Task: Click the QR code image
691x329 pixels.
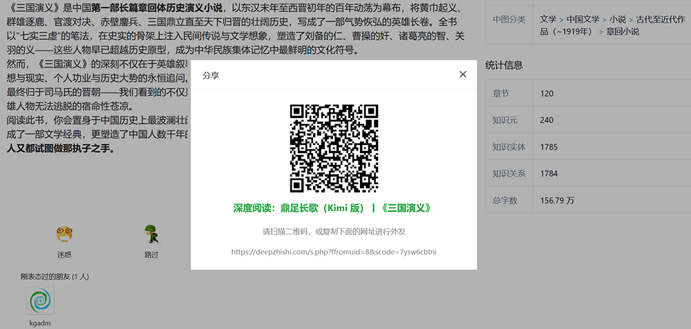Action: pyautogui.click(x=334, y=148)
